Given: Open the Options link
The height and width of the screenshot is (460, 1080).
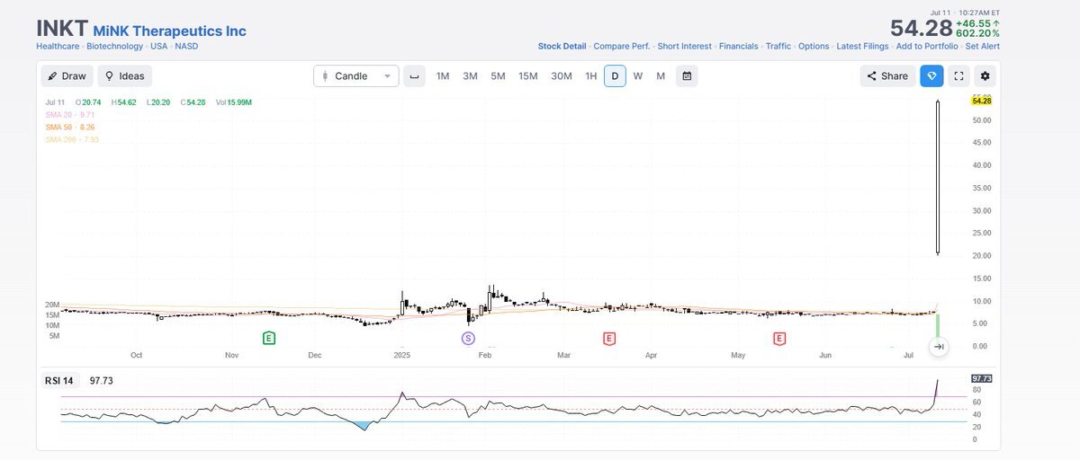Looking at the screenshot, I should click(x=814, y=46).
